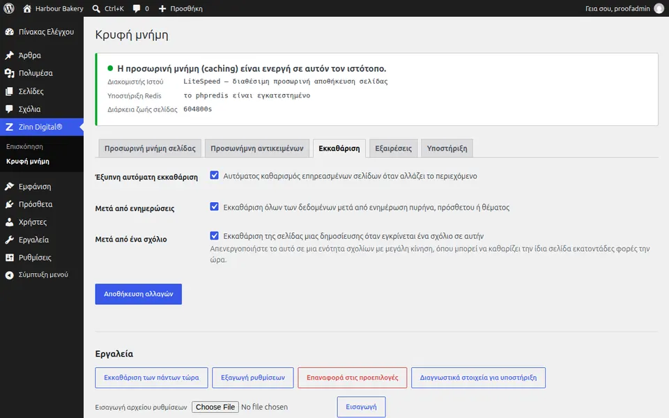Open Harbour Bakery site home icon
The image size is (669, 418).
[27, 8]
